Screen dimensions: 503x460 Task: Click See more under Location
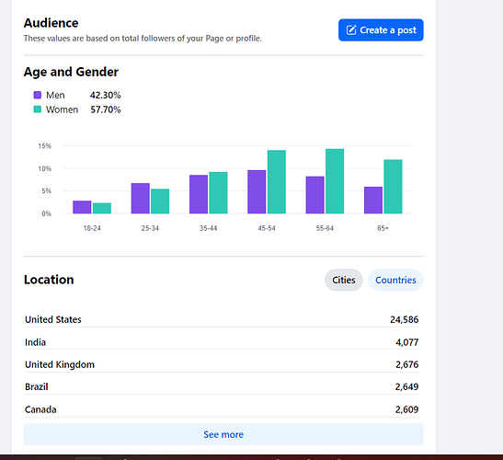[223, 434]
